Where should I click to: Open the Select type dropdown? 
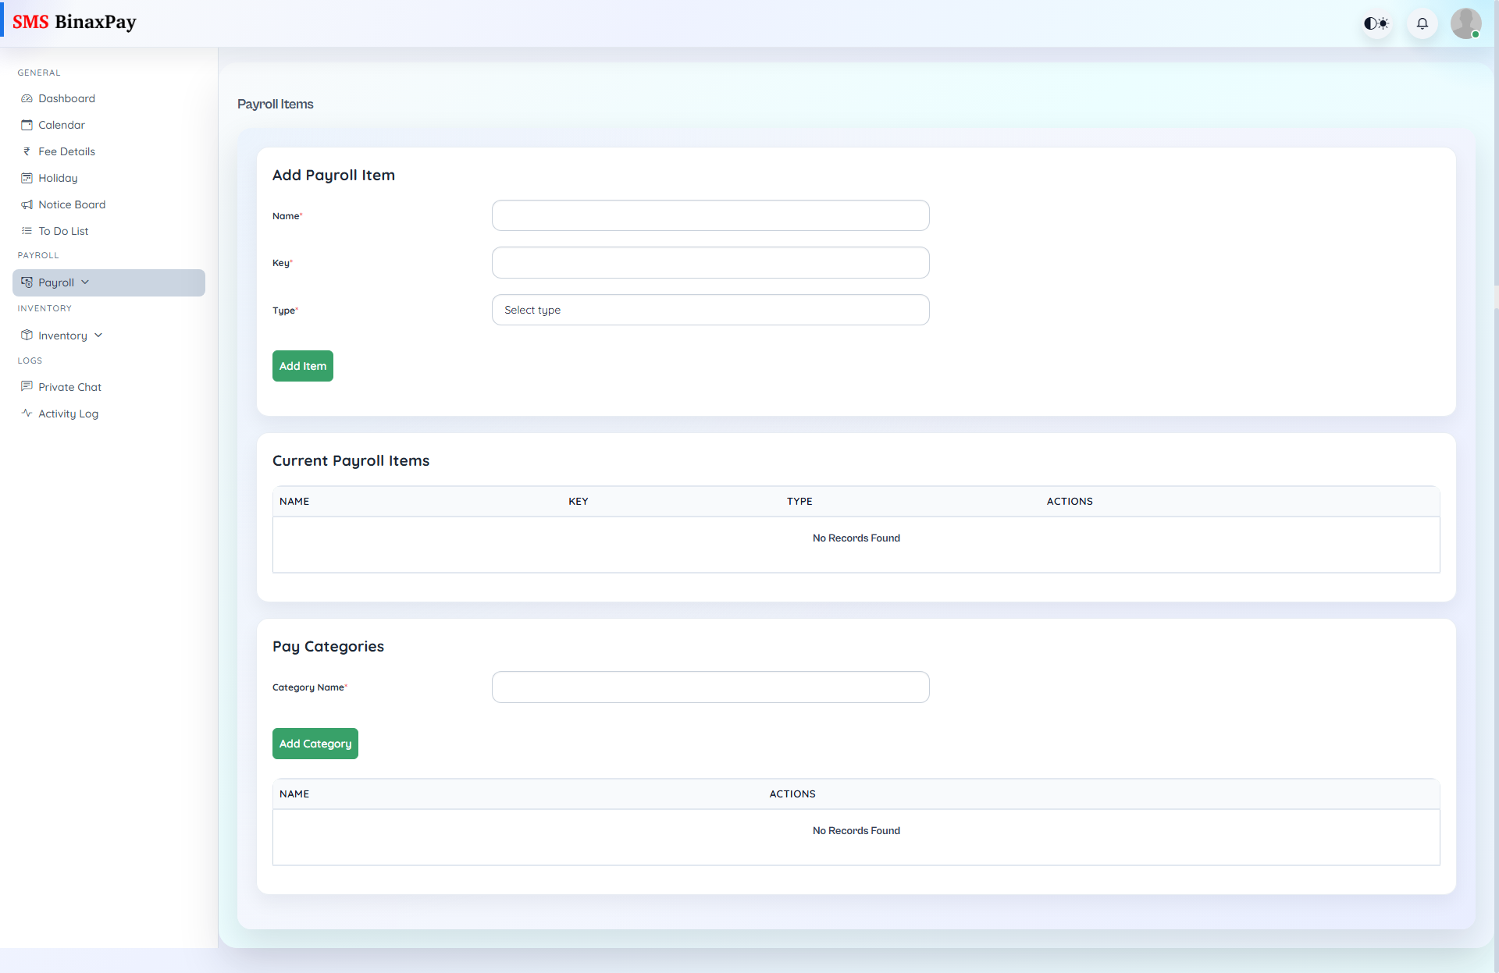(x=710, y=310)
